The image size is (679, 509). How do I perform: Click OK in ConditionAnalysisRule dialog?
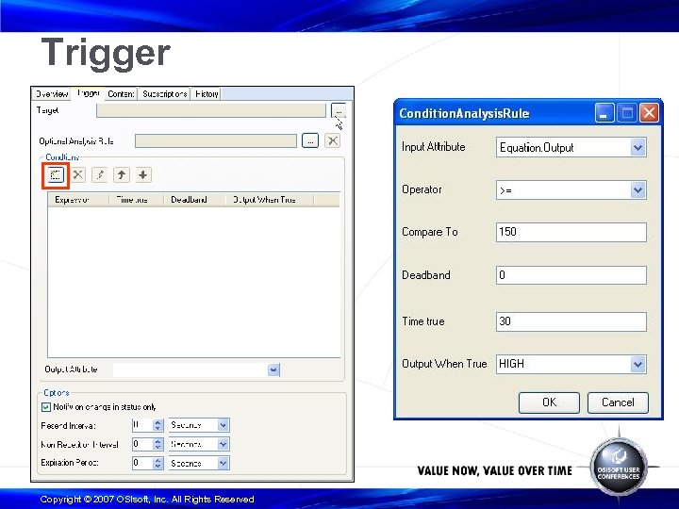coord(549,402)
